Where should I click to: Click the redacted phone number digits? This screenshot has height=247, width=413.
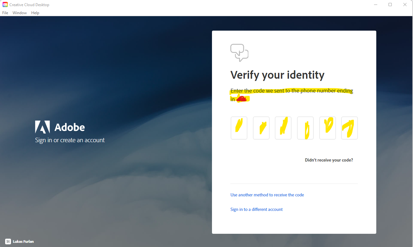(243, 99)
